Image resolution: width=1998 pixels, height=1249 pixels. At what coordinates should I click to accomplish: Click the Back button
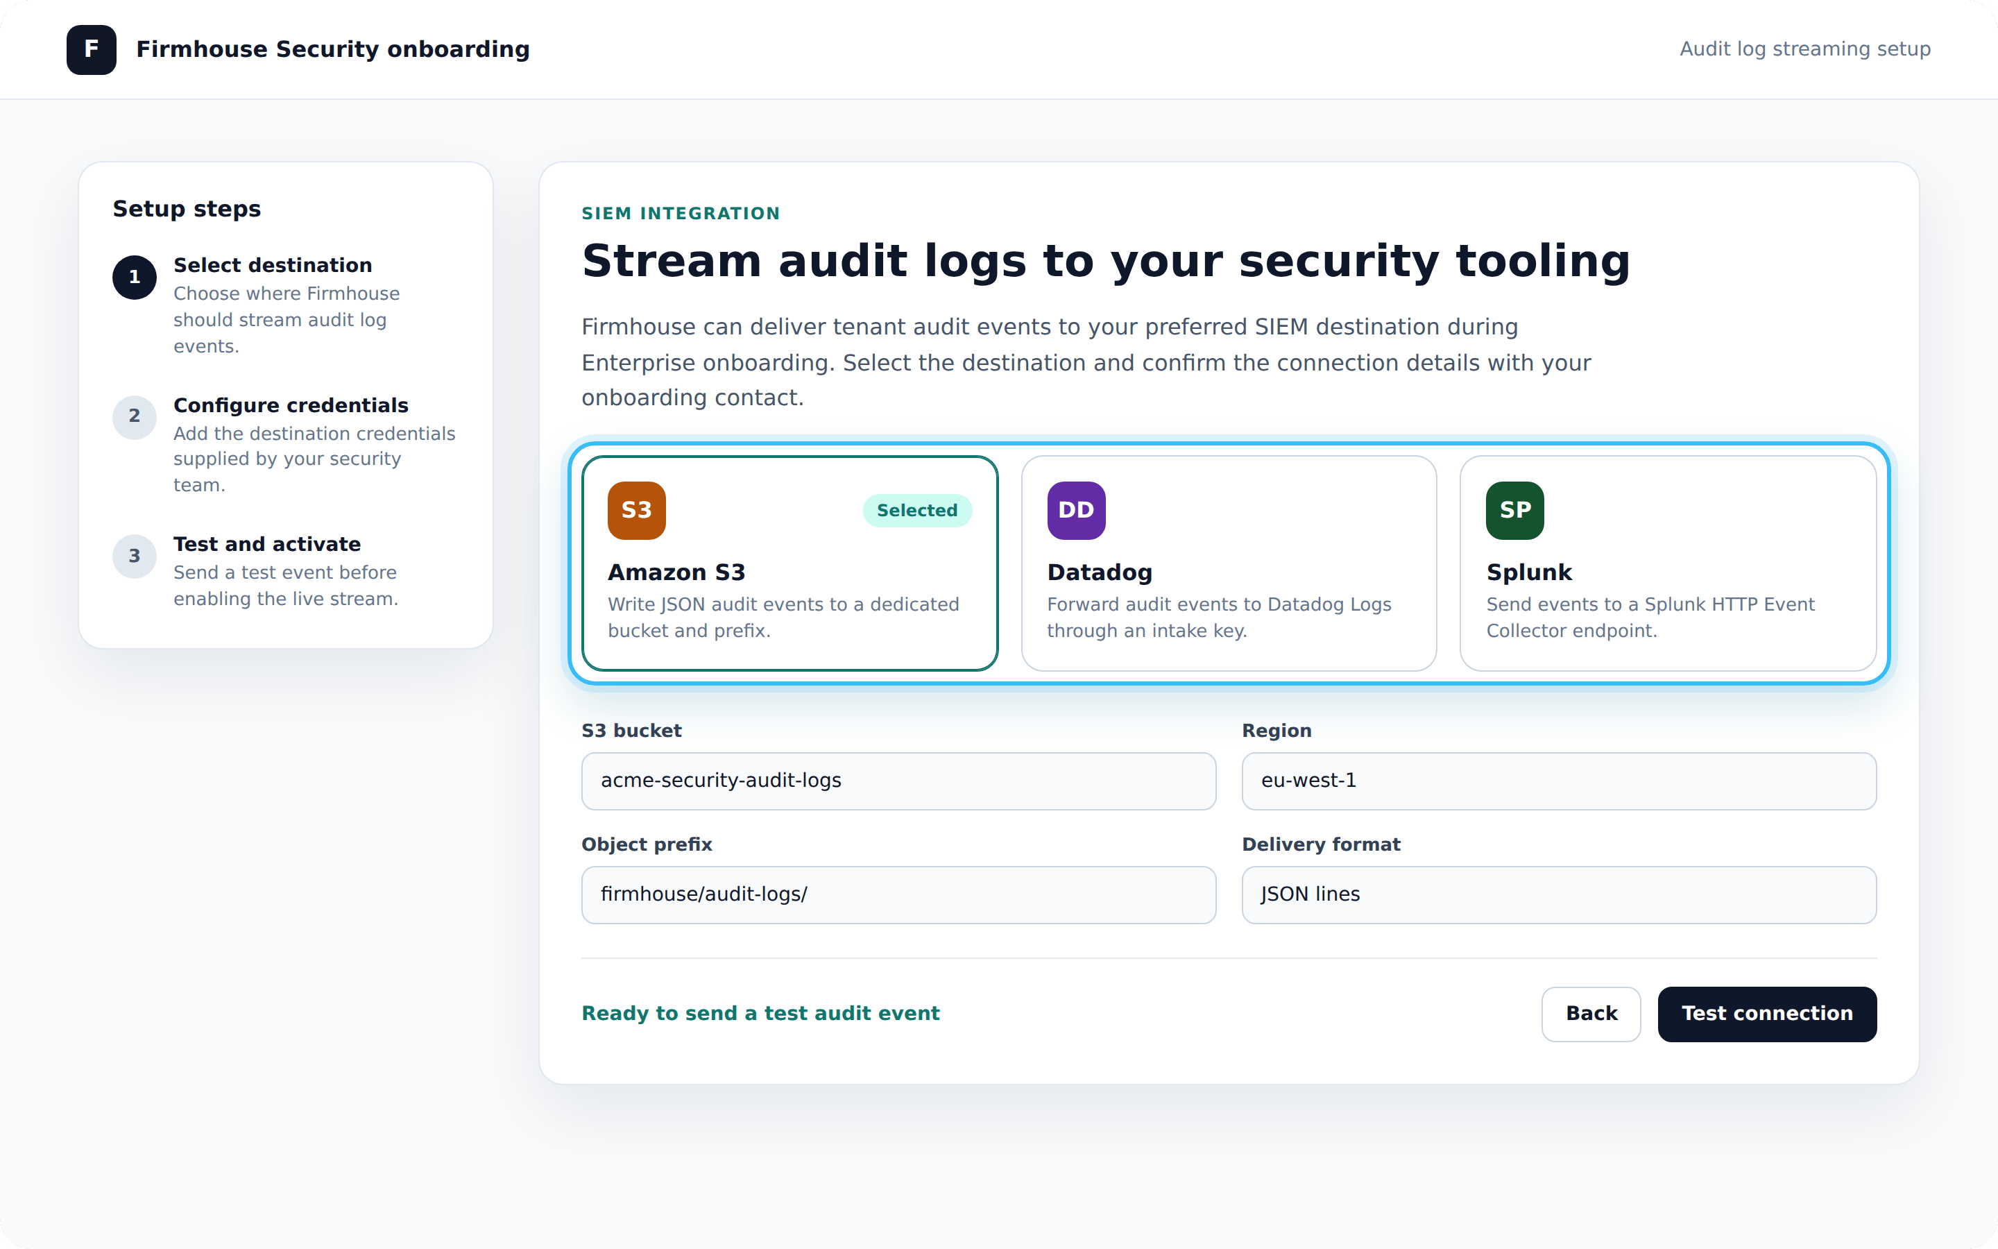point(1591,1014)
